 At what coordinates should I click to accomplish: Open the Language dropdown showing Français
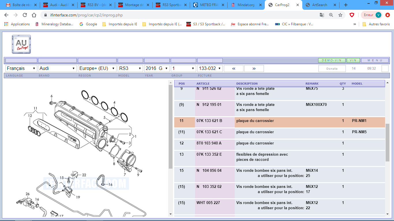click(21, 68)
